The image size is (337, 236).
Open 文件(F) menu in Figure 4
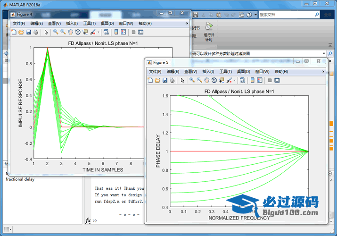point(19,24)
